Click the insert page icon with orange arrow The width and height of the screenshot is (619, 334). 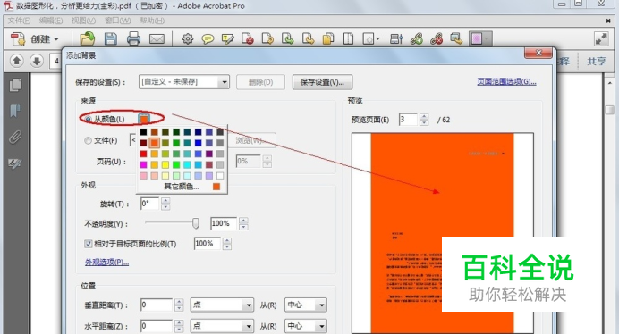308,39
